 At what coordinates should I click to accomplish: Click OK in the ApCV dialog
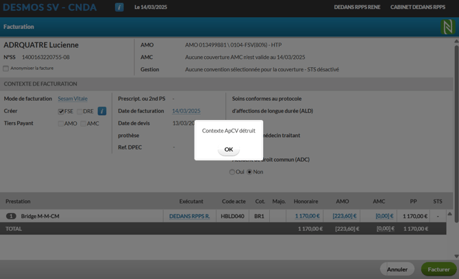tap(229, 149)
